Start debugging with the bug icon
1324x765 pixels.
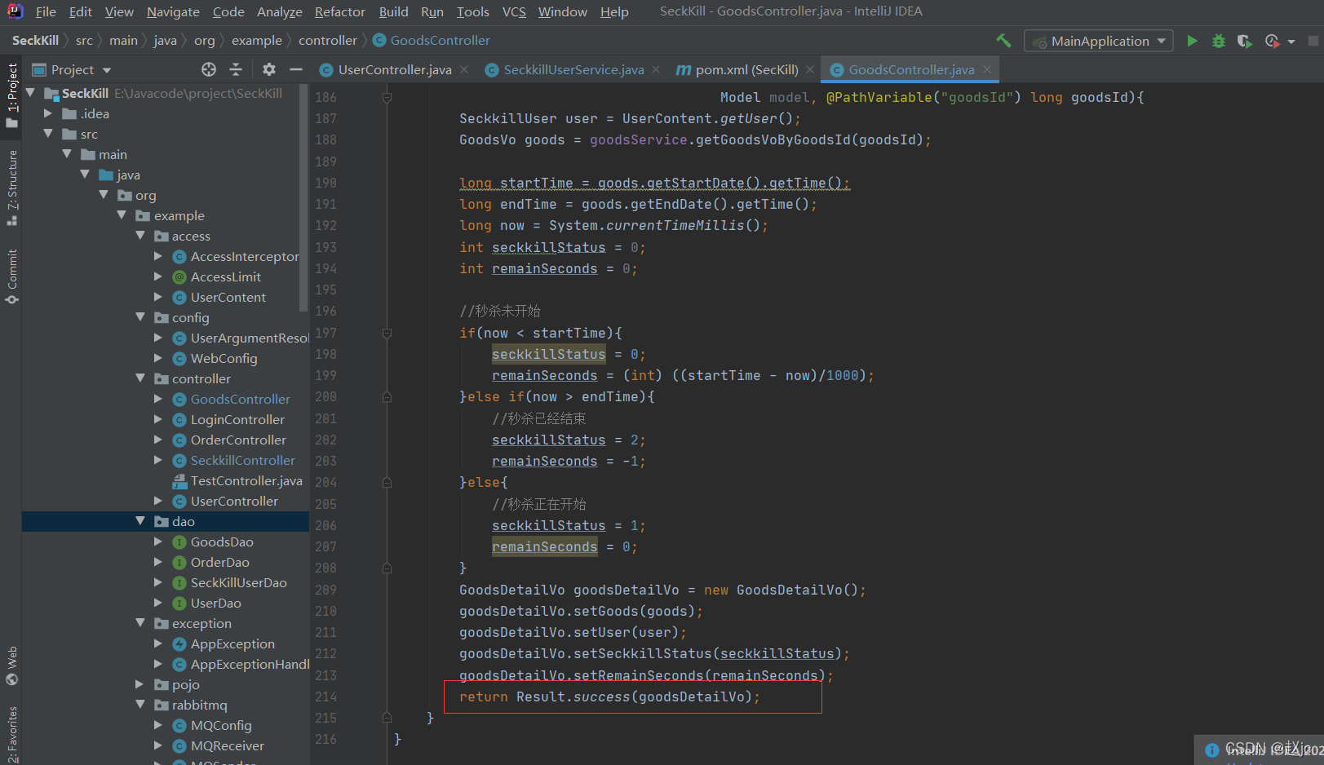pyautogui.click(x=1218, y=41)
